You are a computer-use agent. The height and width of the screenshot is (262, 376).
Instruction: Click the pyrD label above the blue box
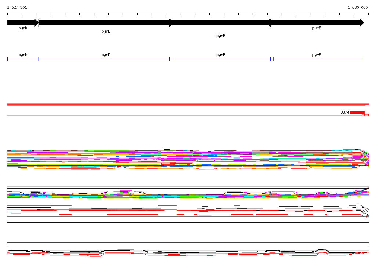(x=106, y=55)
